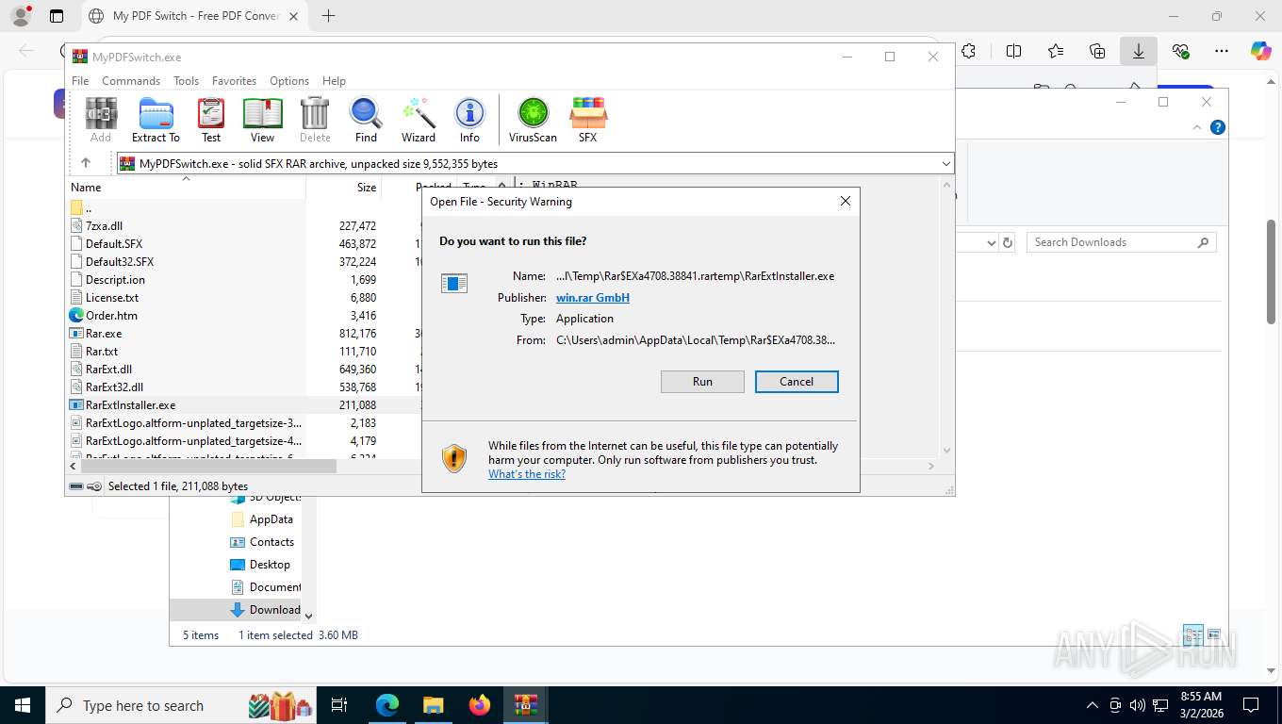Viewport: 1282px width, 724px height.
Task: Toggle browser split screen icon
Action: point(1013,51)
